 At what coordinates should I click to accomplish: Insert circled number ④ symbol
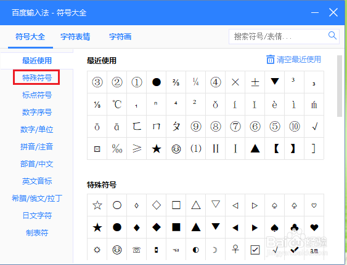[215, 82]
